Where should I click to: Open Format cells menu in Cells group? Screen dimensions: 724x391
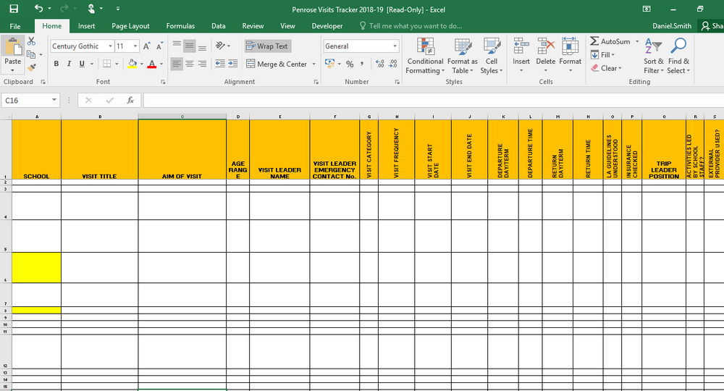click(571, 56)
